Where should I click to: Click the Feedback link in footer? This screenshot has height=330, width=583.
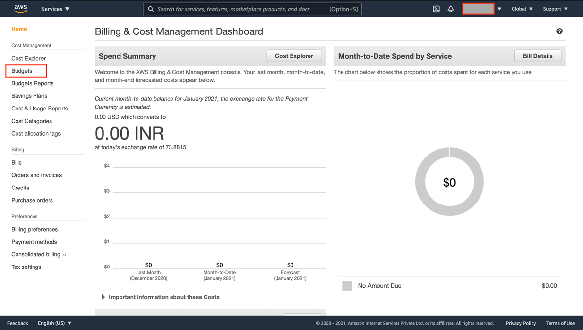(17, 323)
